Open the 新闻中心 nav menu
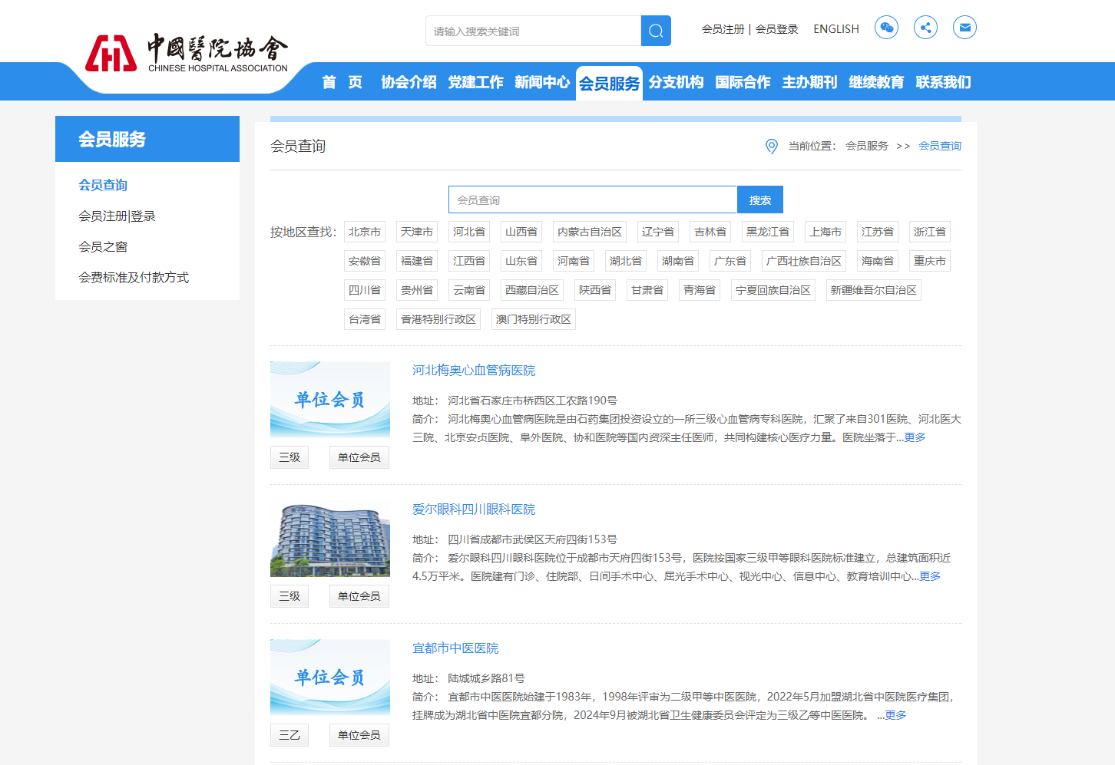 tap(542, 82)
